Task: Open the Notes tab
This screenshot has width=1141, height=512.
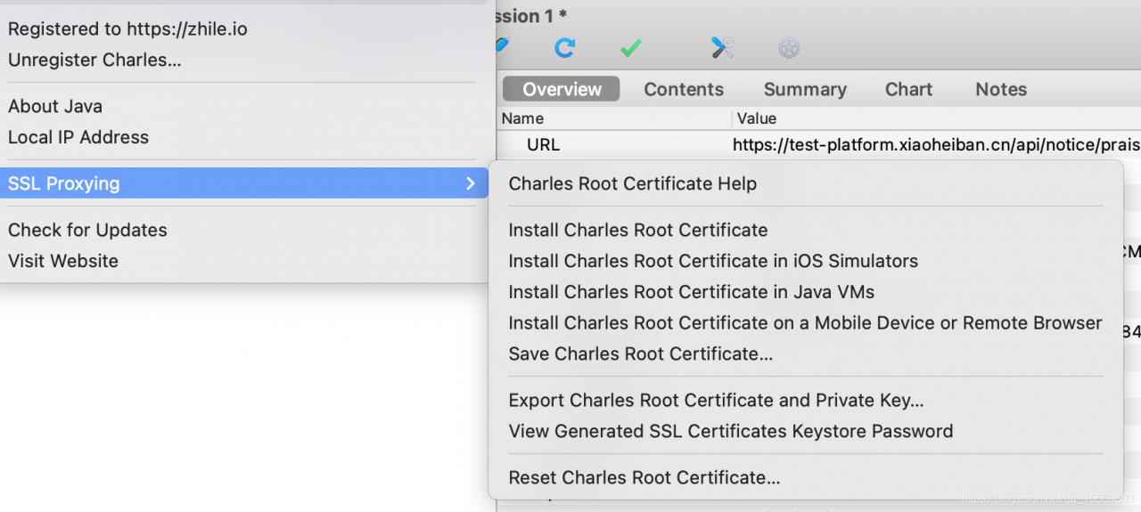Action: coord(1001,89)
